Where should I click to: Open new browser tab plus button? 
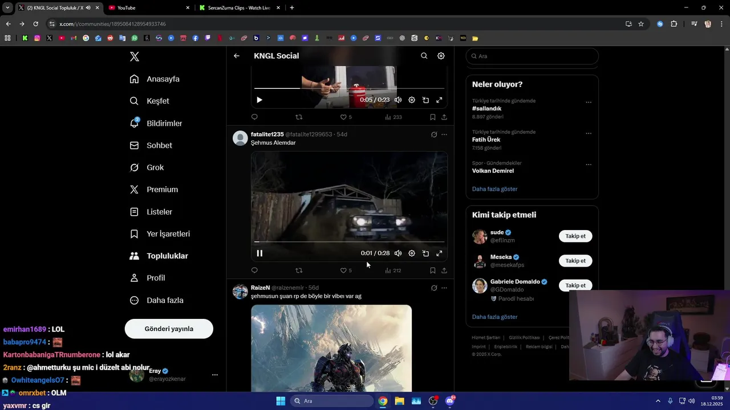click(292, 7)
